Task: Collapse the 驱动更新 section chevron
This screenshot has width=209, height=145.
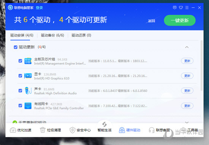Action: [x=187, y=47]
